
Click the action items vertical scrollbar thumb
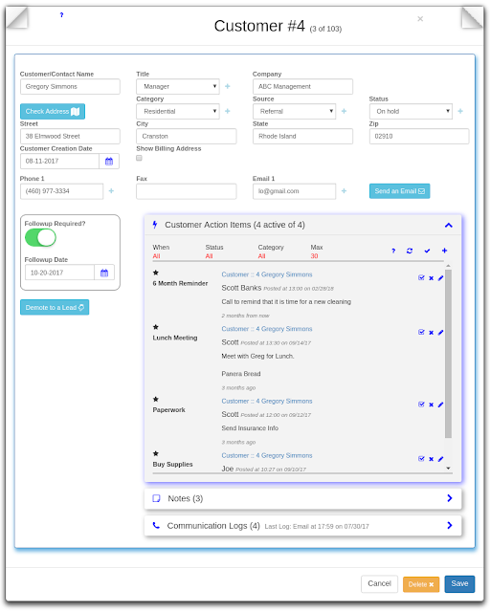pyautogui.click(x=448, y=353)
